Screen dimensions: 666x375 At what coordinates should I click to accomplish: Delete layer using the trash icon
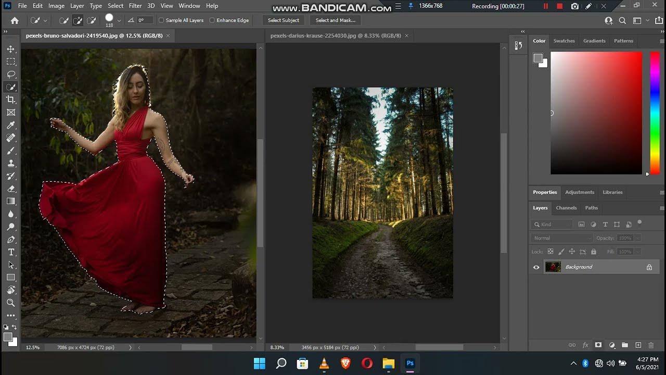coord(651,345)
